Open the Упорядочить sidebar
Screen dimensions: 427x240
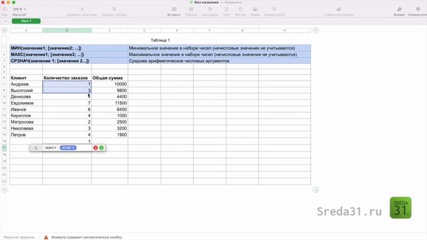tap(418, 9)
